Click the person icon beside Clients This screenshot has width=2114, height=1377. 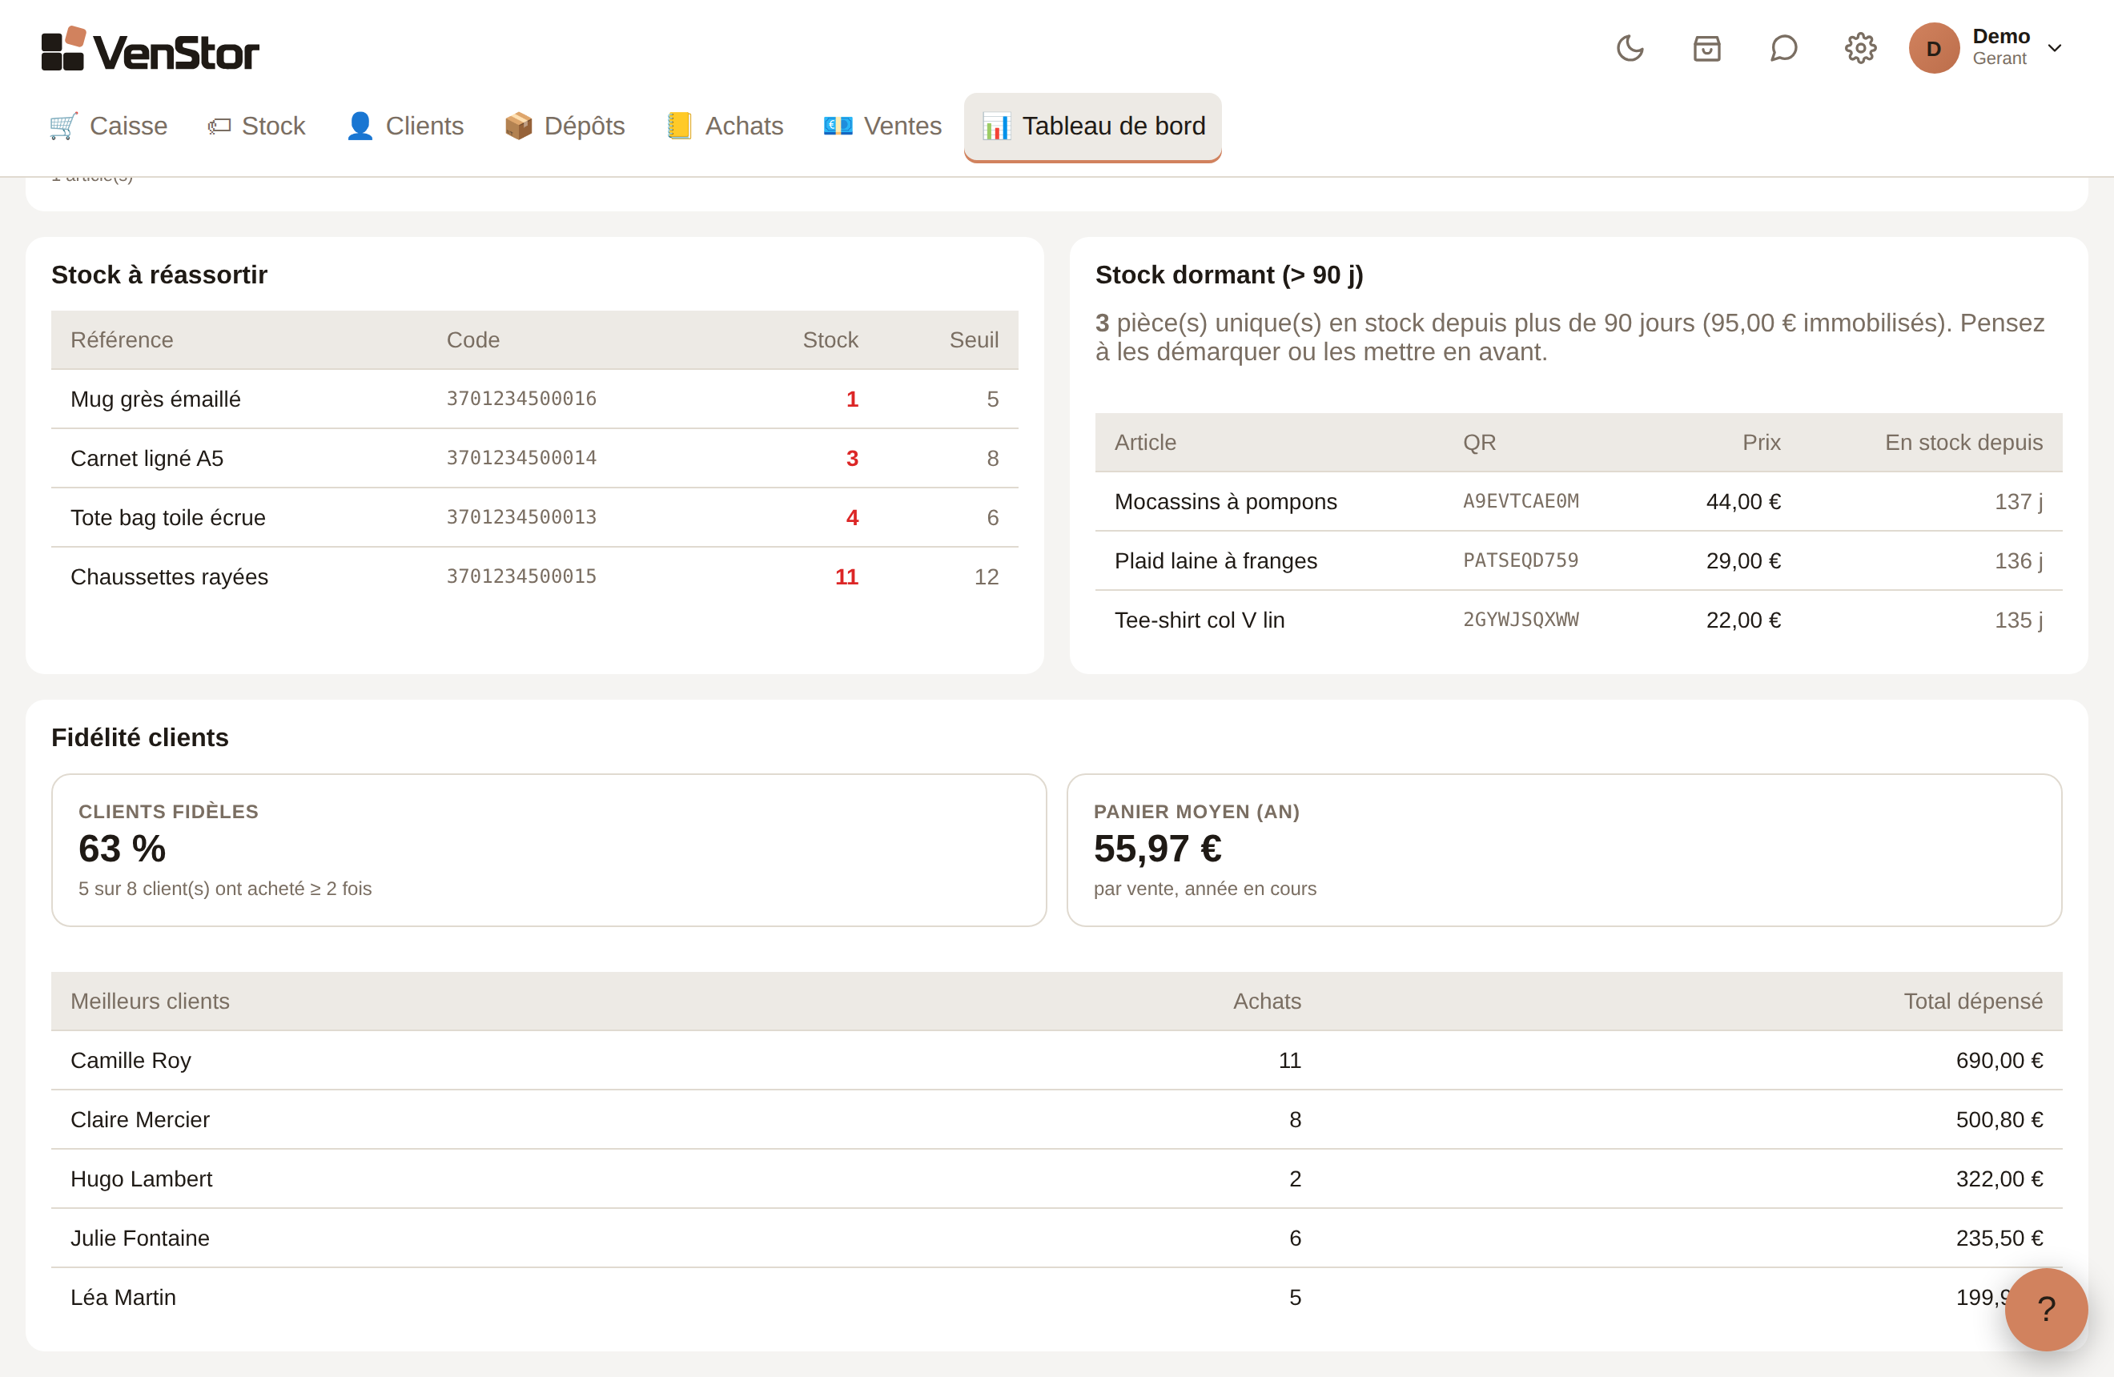(360, 126)
